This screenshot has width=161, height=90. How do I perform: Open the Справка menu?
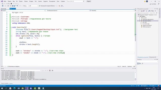tap(63, 1)
